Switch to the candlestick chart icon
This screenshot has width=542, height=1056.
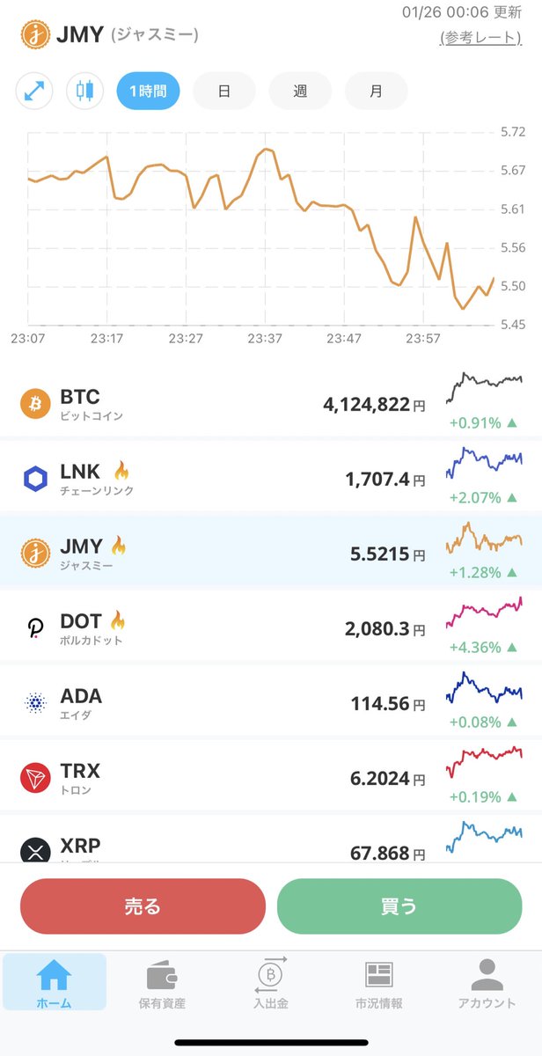point(84,91)
